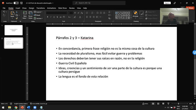Toggle the Notes pane in status bar
The height and width of the screenshot is (110, 196).
[145, 104]
